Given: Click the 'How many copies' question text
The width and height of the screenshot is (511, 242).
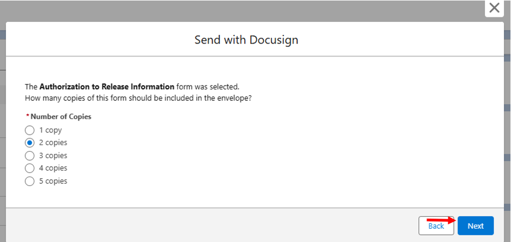Looking at the screenshot, I should tap(138, 98).
